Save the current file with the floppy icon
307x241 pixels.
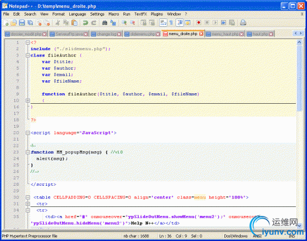pos(22,23)
